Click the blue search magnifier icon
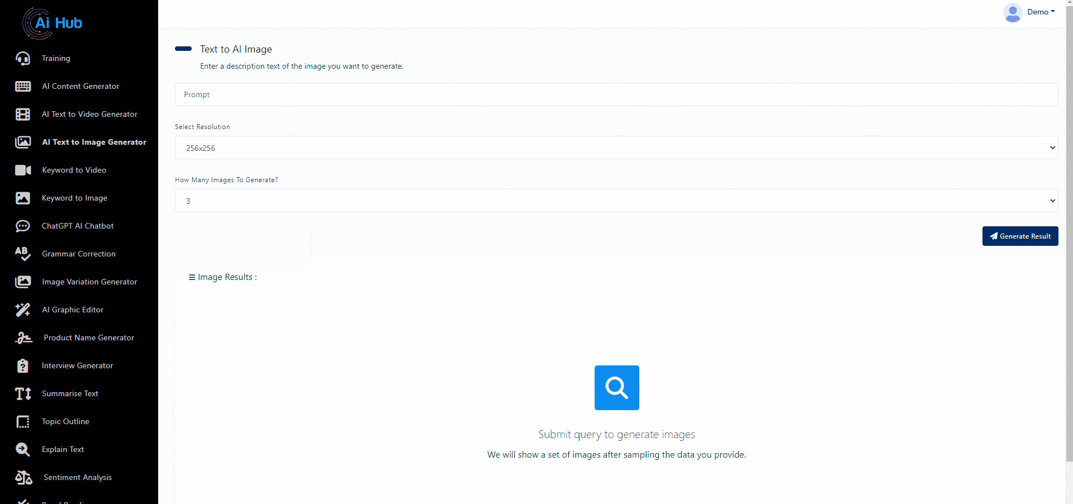Image resolution: width=1073 pixels, height=504 pixels. point(616,388)
